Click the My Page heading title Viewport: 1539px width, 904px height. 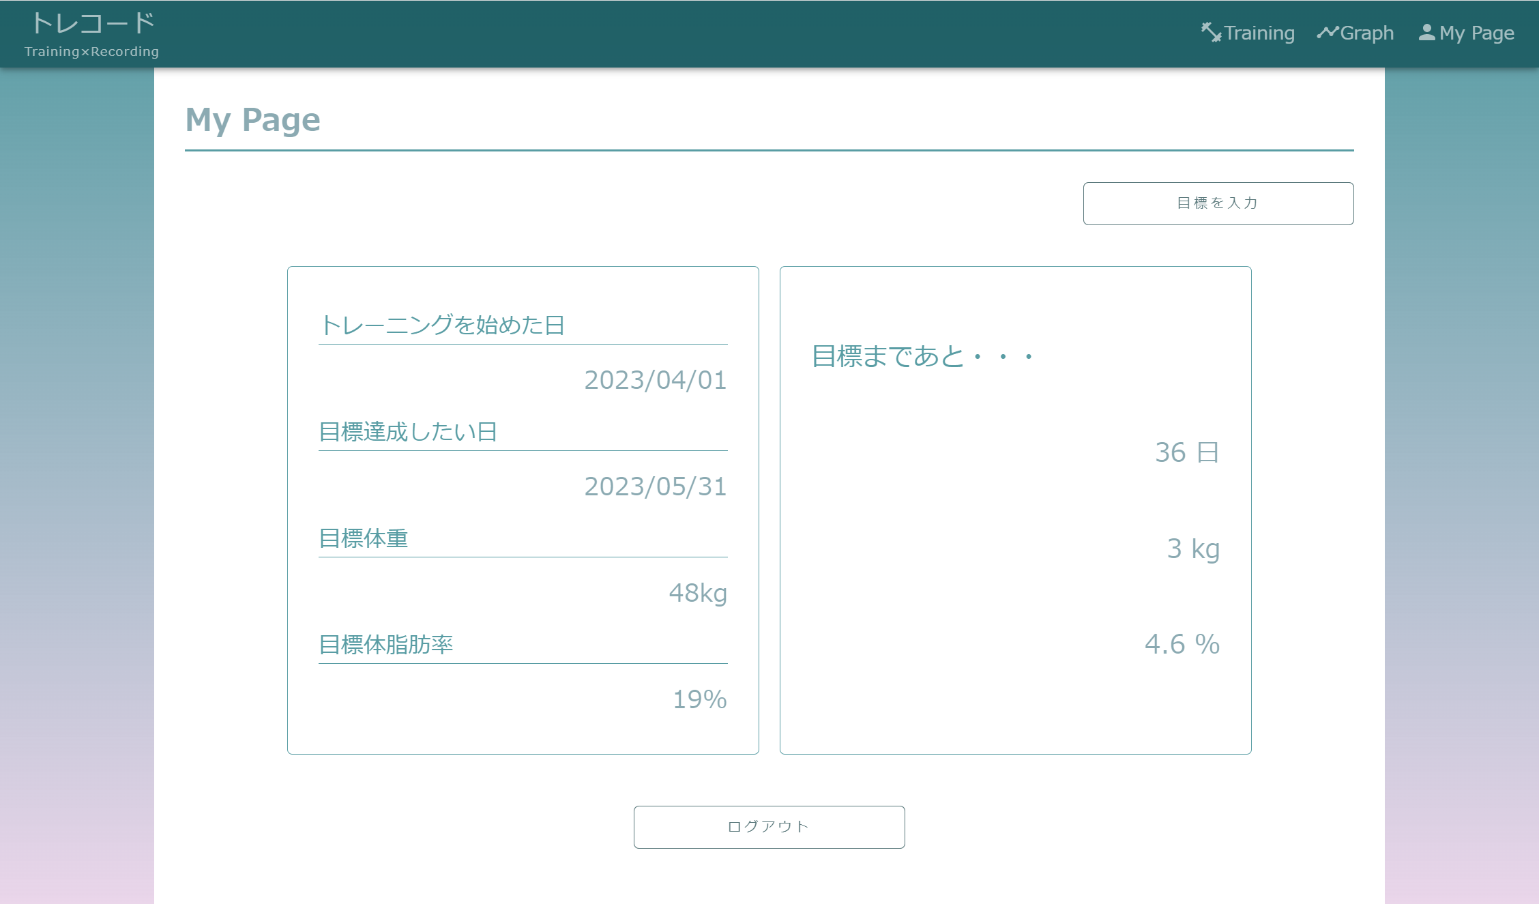tap(253, 120)
